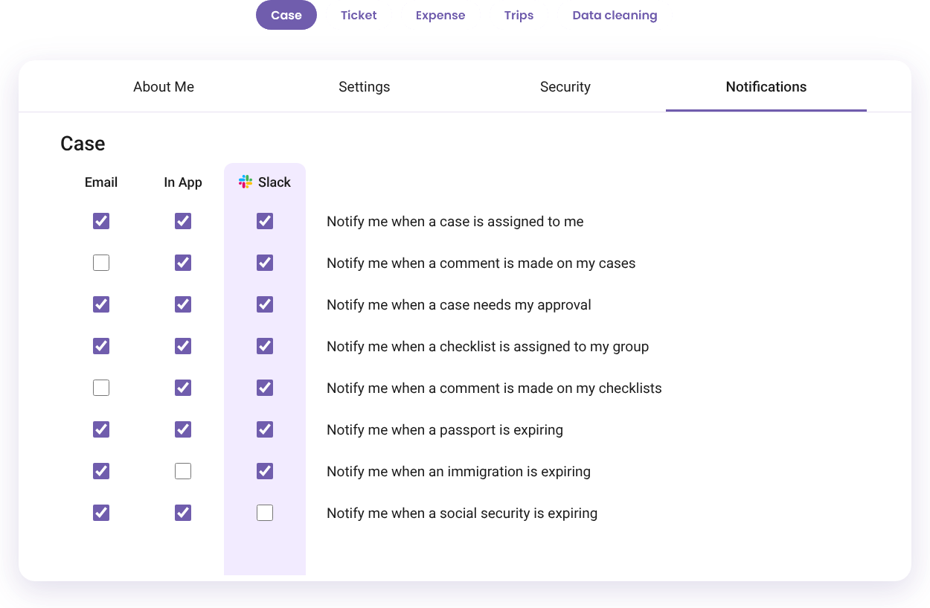Uncheck Email for case assigned to me
This screenshot has height=608, width=930.
pos(101,221)
